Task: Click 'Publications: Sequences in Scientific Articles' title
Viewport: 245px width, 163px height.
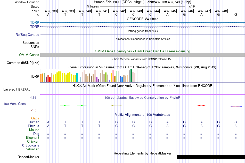Action: point(142,39)
